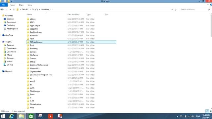This screenshot has height=119, width=212.
Task: Sort by the Name column header
Action: click(29, 15)
